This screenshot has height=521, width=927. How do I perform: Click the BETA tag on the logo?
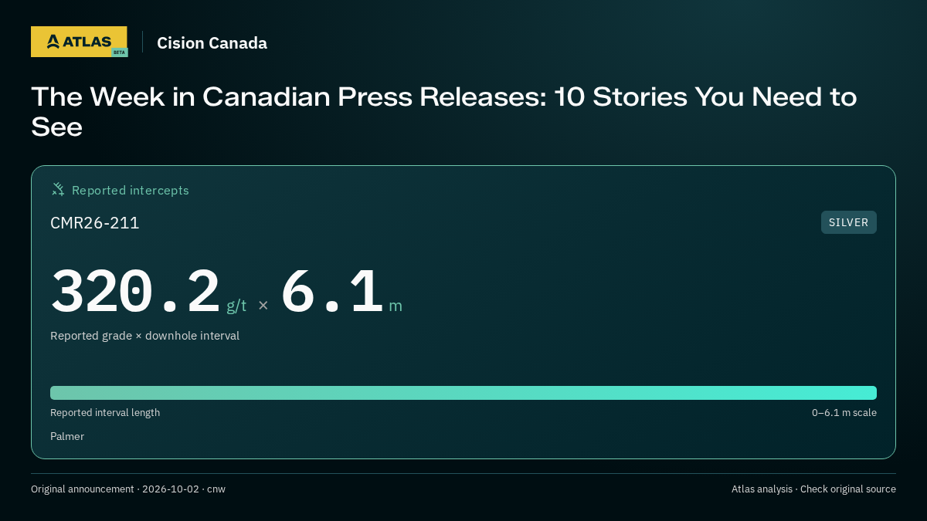coord(119,52)
